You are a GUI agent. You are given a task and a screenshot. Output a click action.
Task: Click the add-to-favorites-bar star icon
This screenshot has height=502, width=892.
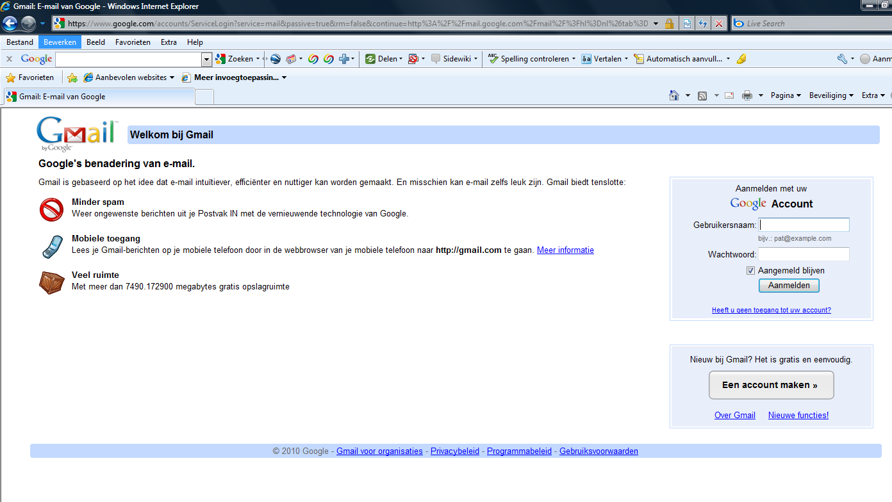click(x=72, y=77)
